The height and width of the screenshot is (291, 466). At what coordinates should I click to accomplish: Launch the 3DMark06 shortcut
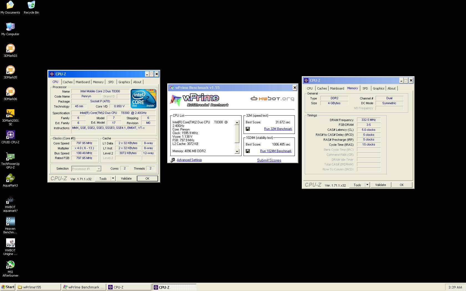[x=10, y=94]
